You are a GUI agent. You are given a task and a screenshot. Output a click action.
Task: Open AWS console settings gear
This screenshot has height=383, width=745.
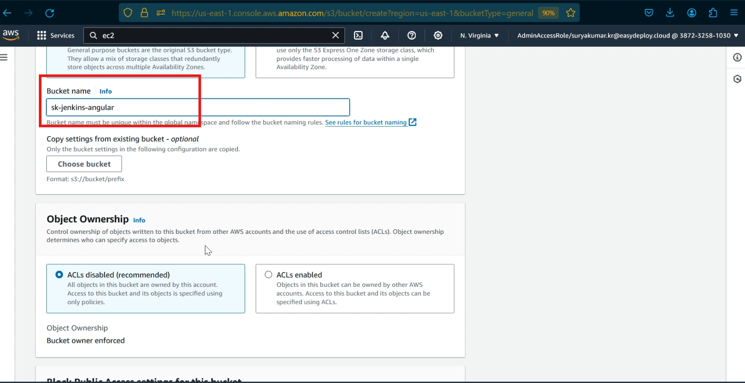[x=438, y=35]
